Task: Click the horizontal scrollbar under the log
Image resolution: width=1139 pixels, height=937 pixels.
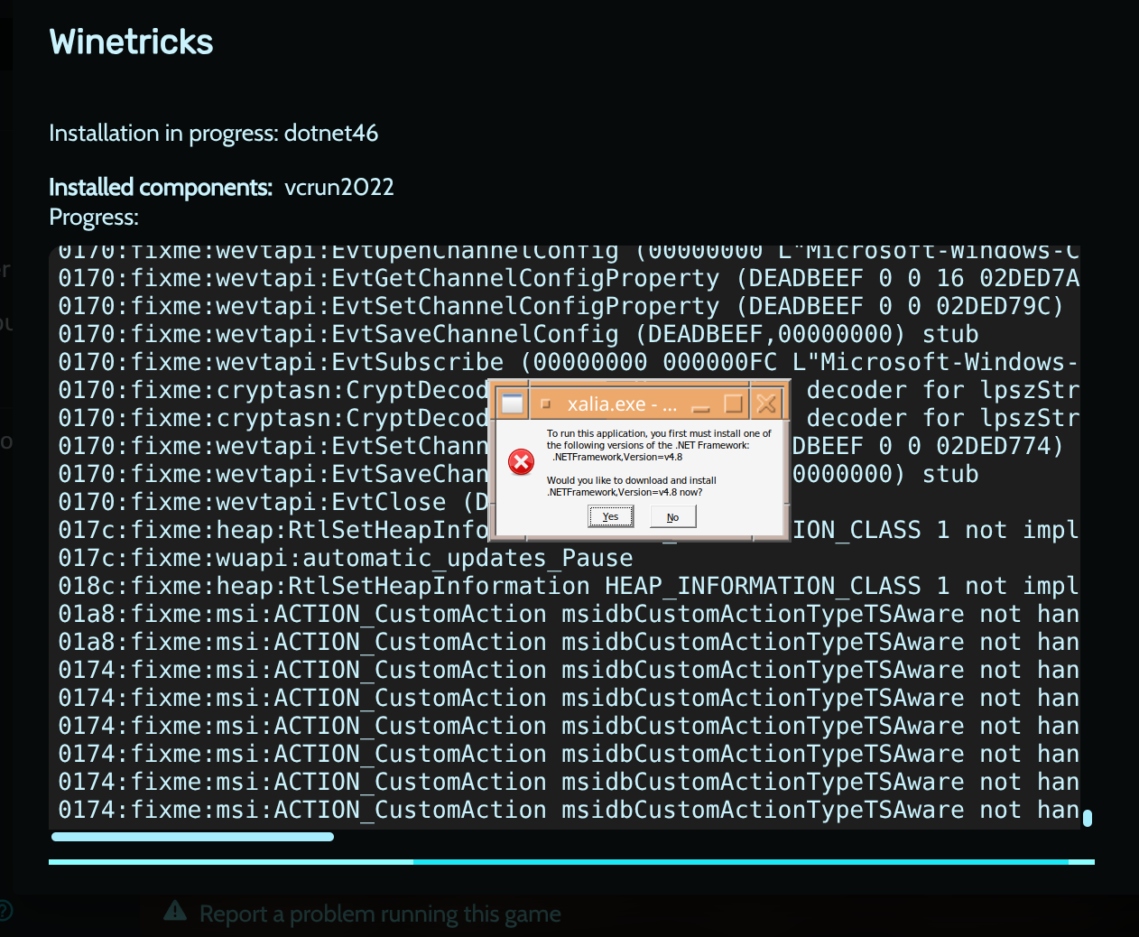Action: (192, 837)
